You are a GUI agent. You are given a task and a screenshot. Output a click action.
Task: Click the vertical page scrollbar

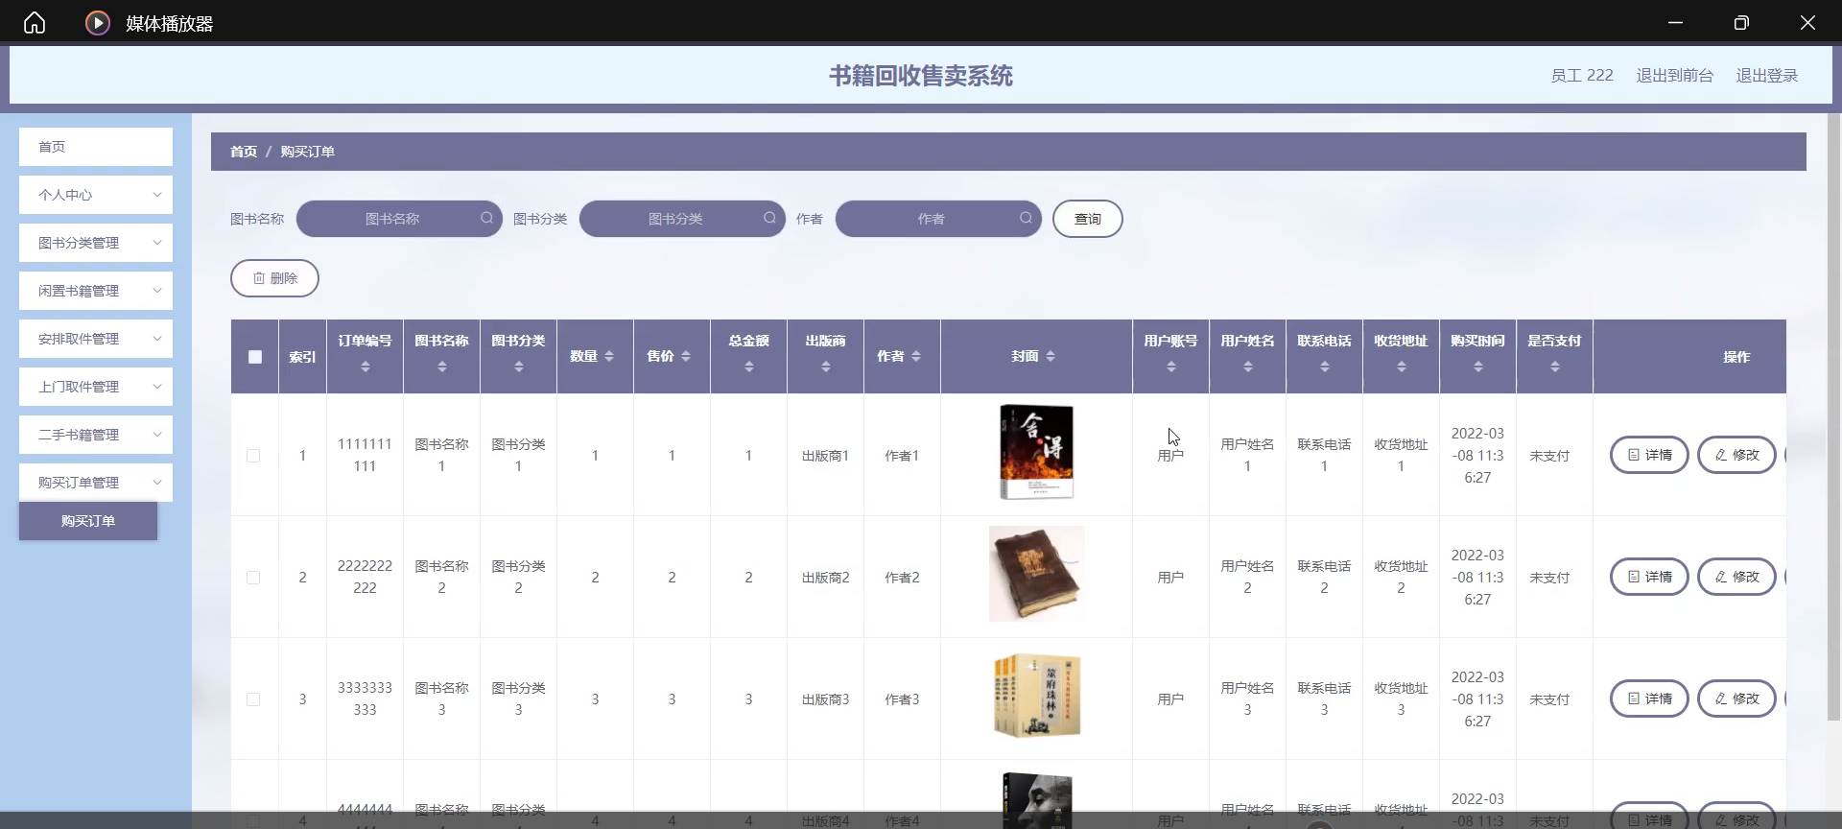(1833, 417)
